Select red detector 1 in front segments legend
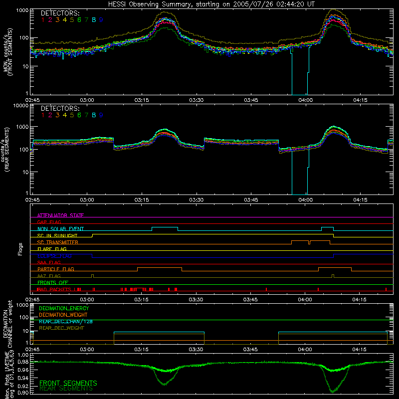Image resolution: width=399 pixels, height=399 pixels. click(x=43, y=20)
